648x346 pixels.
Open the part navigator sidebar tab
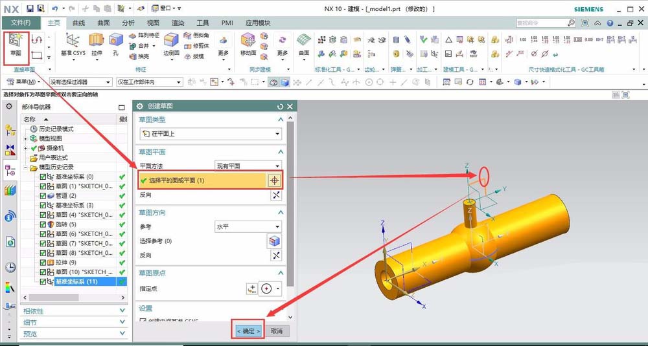pyautogui.click(x=10, y=170)
